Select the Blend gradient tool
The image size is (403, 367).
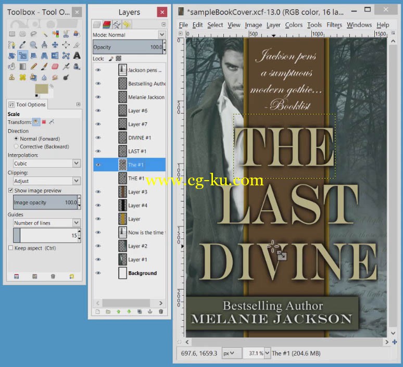pos(22,67)
